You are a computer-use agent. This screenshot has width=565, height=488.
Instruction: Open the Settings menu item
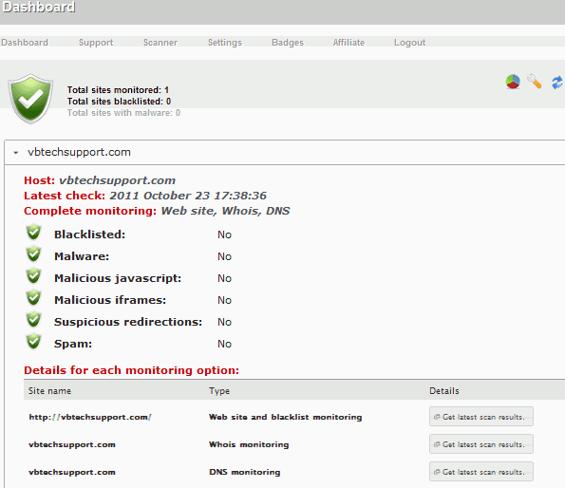pos(225,43)
